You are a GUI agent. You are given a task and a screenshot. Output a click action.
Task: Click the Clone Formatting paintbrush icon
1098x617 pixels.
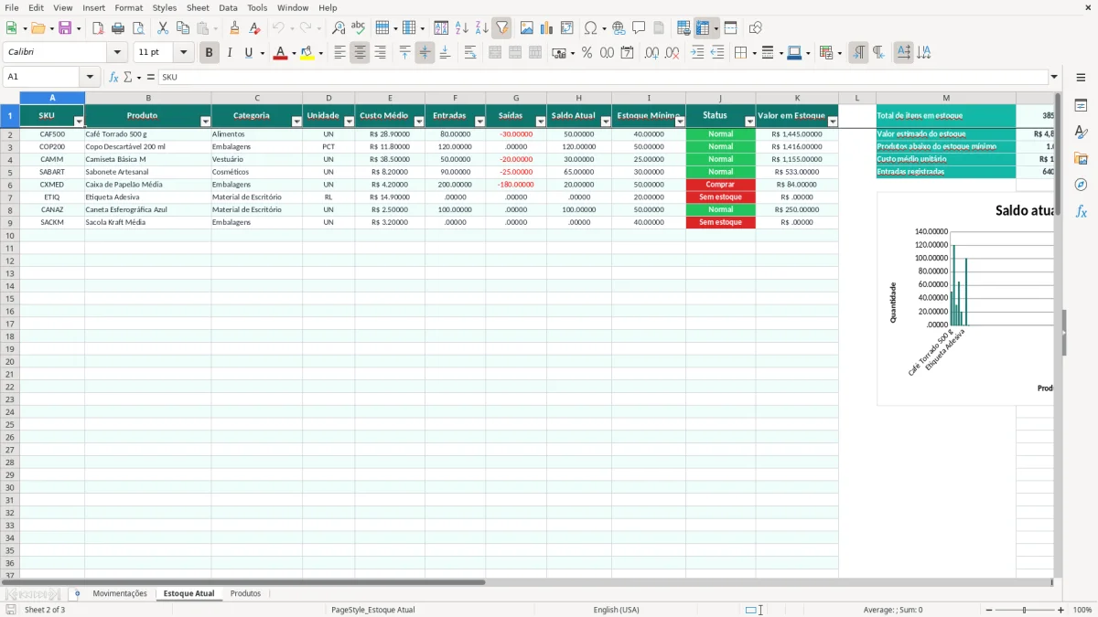coord(235,28)
